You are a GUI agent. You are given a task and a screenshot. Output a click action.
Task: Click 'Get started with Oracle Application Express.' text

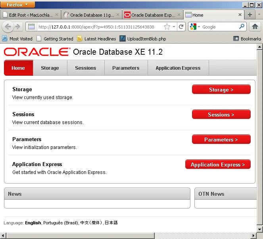(x=60, y=172)
